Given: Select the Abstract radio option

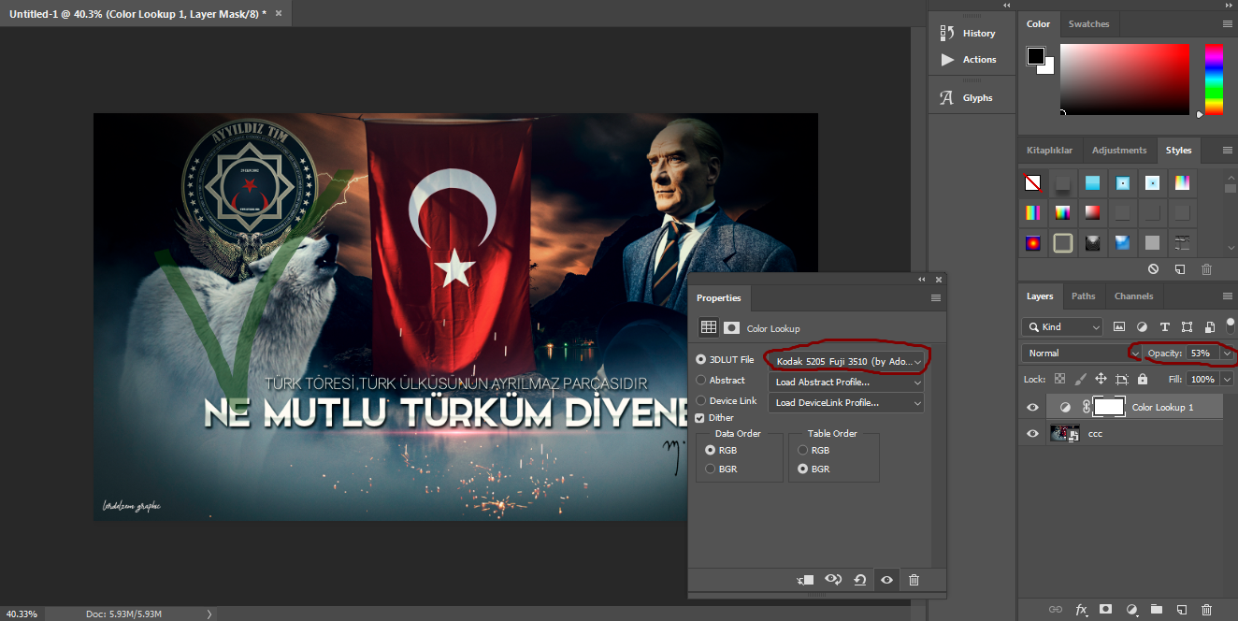Looking at the screenshot, I should (701, 380).
